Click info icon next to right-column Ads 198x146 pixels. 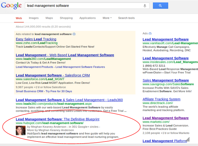[x=150, y=34]
